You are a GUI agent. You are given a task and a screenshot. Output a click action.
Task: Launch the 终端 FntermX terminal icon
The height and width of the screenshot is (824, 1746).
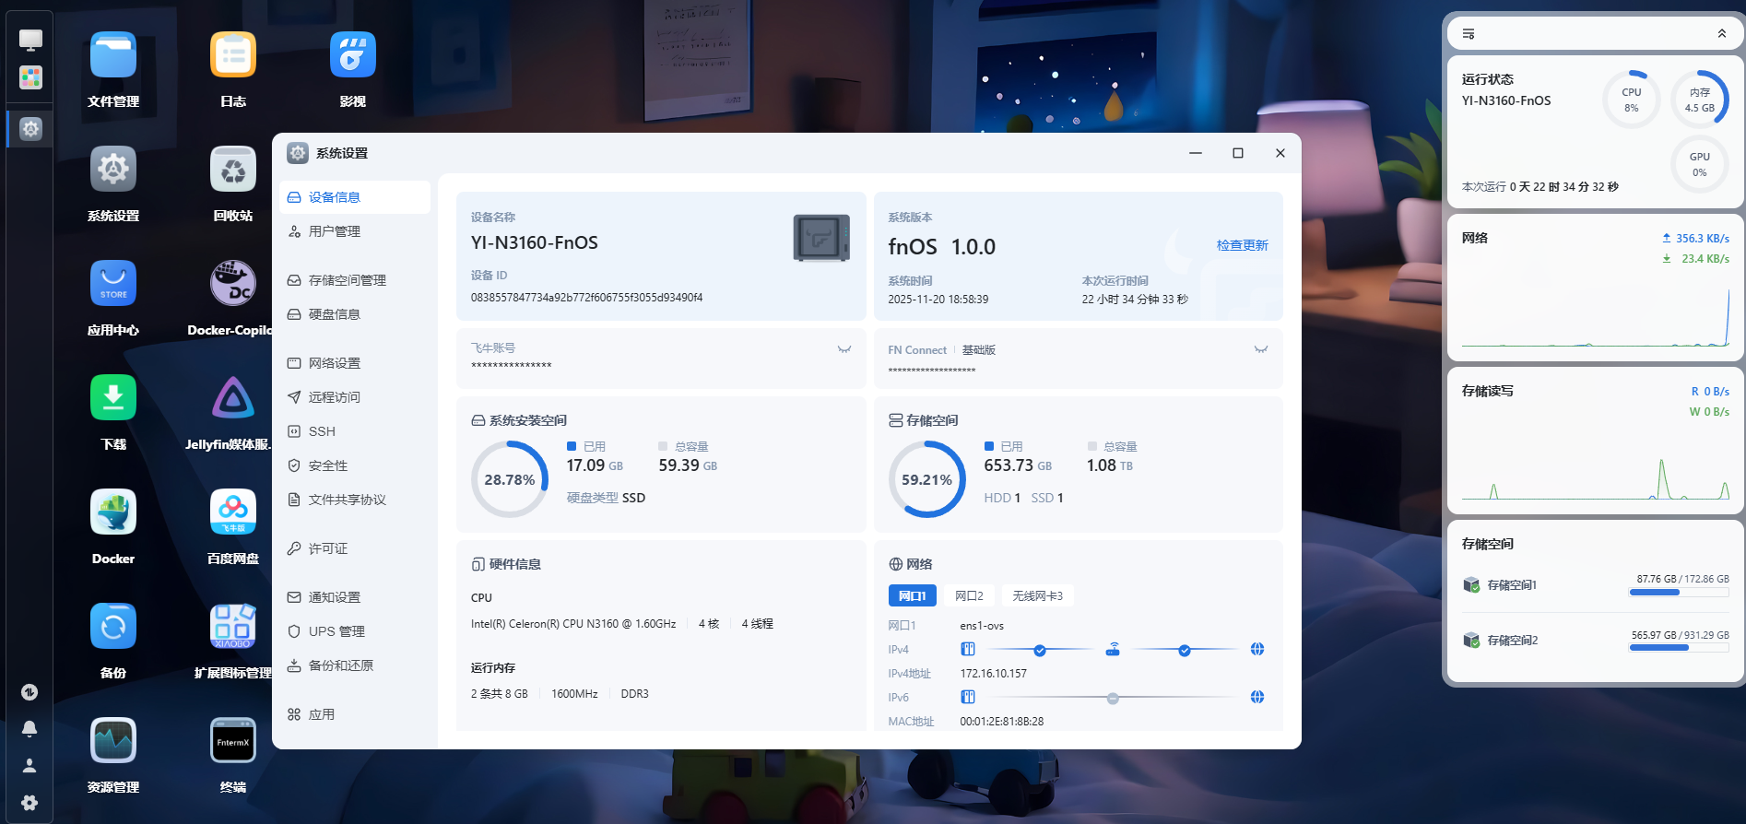[232, 741]
